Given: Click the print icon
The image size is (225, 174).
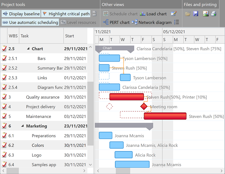Looking at the screenshot, I should (x=214, y=14).
